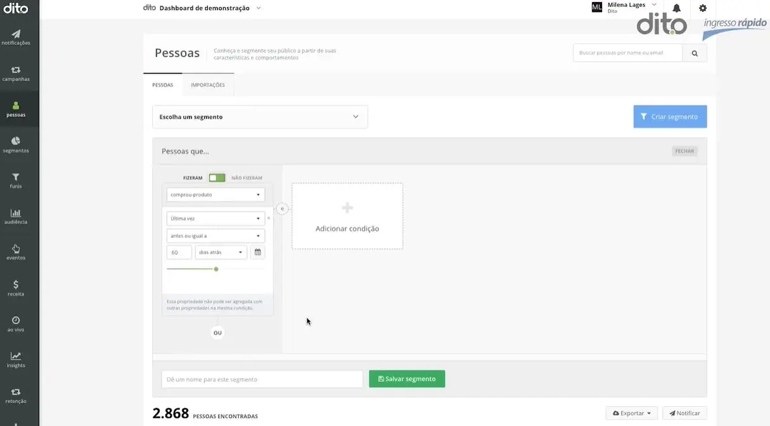Open ao vivo in the sidebar
The height and width of the screenshot is (426, 770).
pyautogui.click(x=16, y=324)
